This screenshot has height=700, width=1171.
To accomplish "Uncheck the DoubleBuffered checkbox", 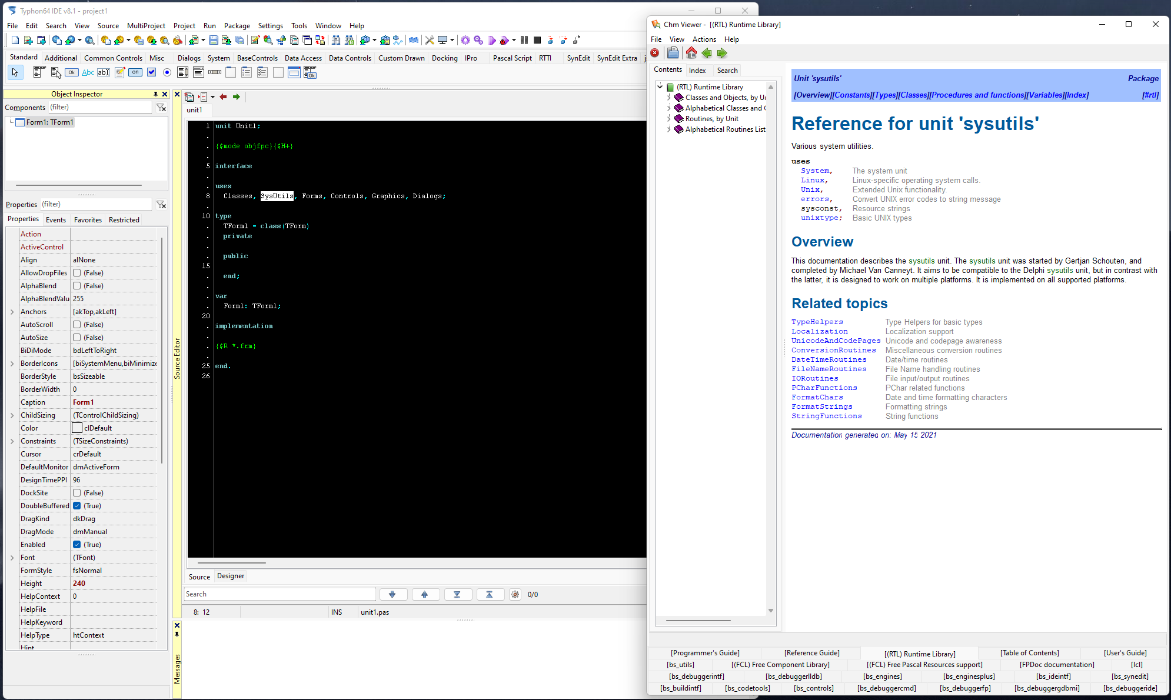I will click(x=77, y=506).
